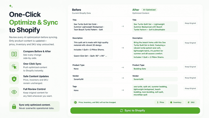
Task: Click the SKU hash chip
Action: coord(191,102)
